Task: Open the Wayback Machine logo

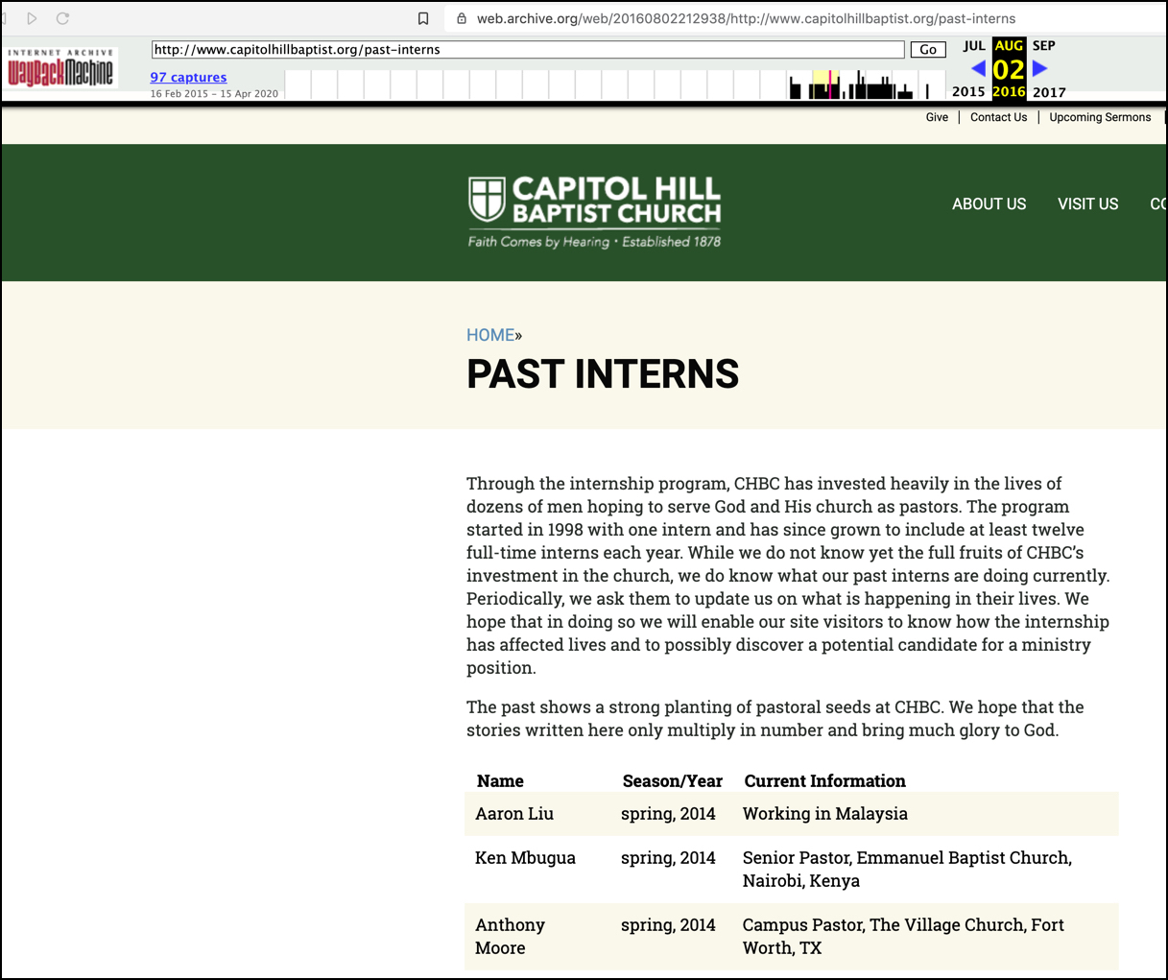Action: [x=60, y=67]
